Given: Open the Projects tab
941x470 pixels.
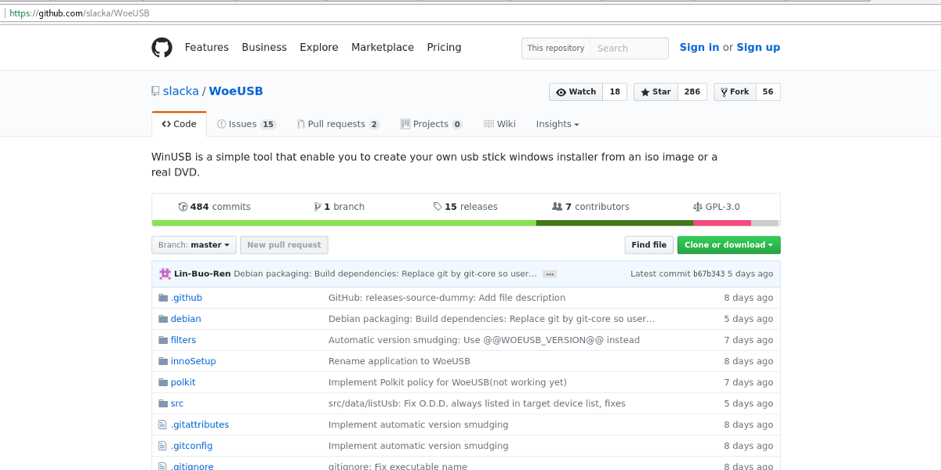Looking at the screenshot, I should coord(431,124).
